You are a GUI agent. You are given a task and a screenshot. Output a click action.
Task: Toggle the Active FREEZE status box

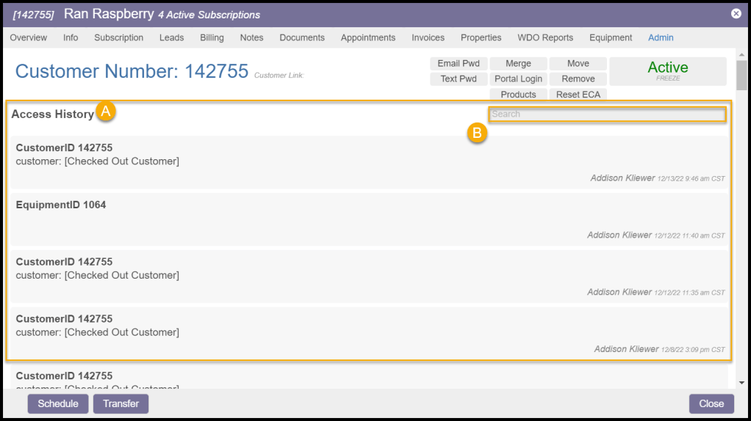coord(667,71)
